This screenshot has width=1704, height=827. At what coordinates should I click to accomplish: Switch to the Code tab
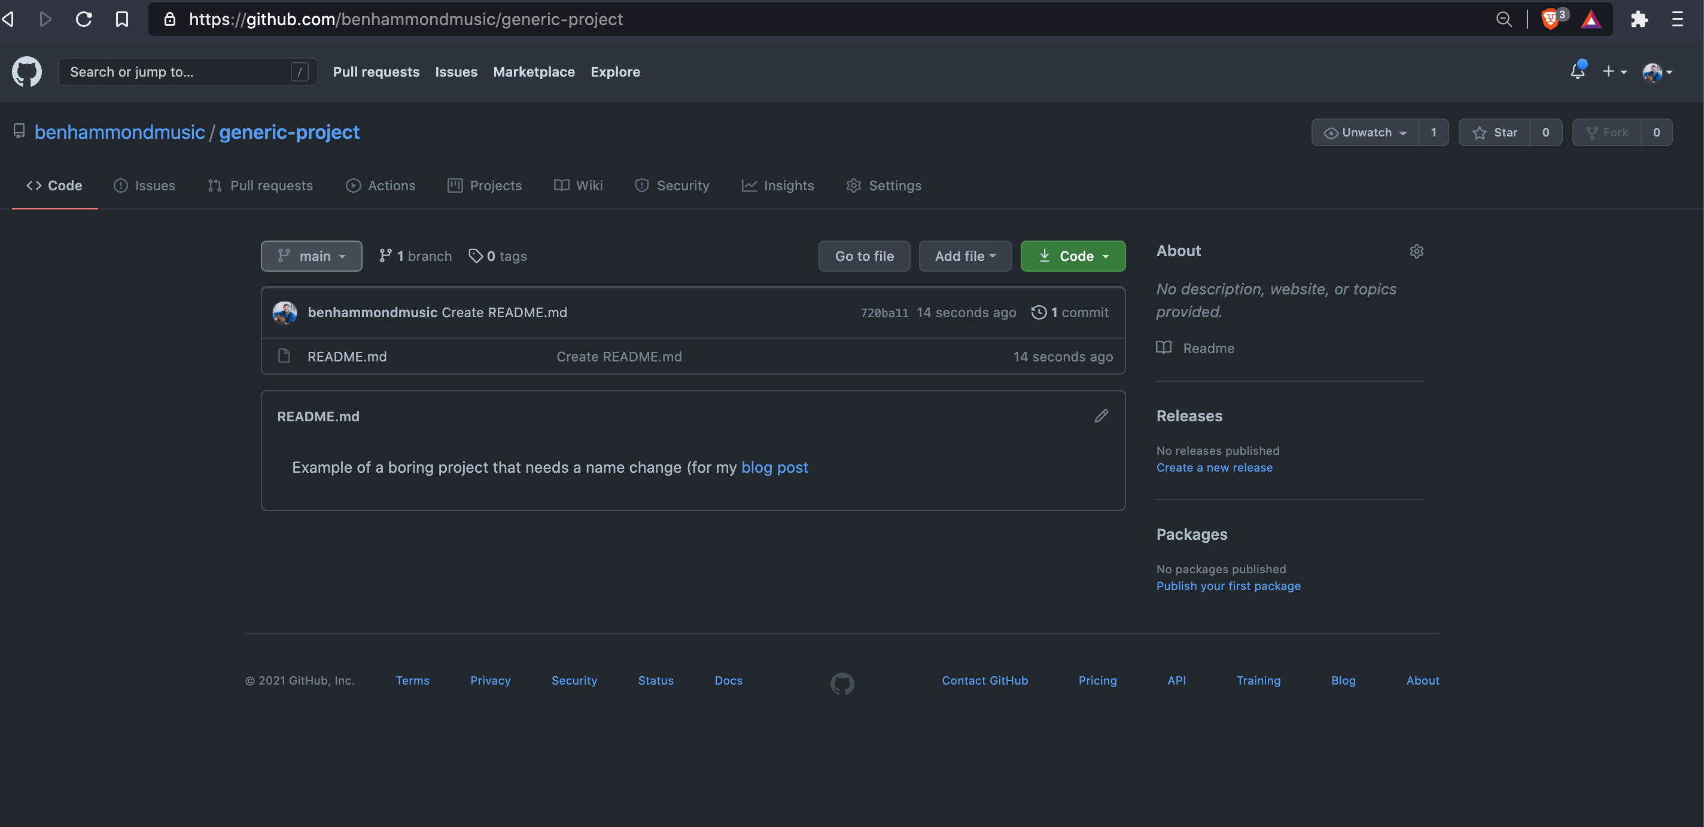click(x=54, y=186)
